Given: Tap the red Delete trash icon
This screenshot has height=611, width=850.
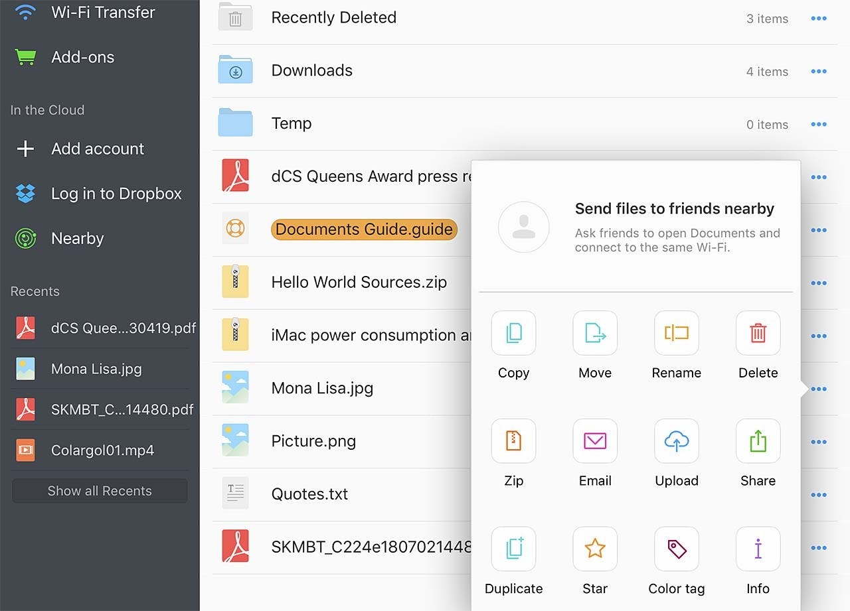Looking at the screenshot, I should (x=758, y=333).
